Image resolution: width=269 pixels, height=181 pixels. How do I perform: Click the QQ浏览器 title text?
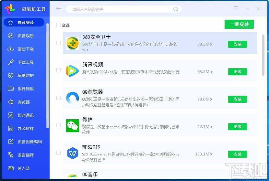tap(92, 92)
